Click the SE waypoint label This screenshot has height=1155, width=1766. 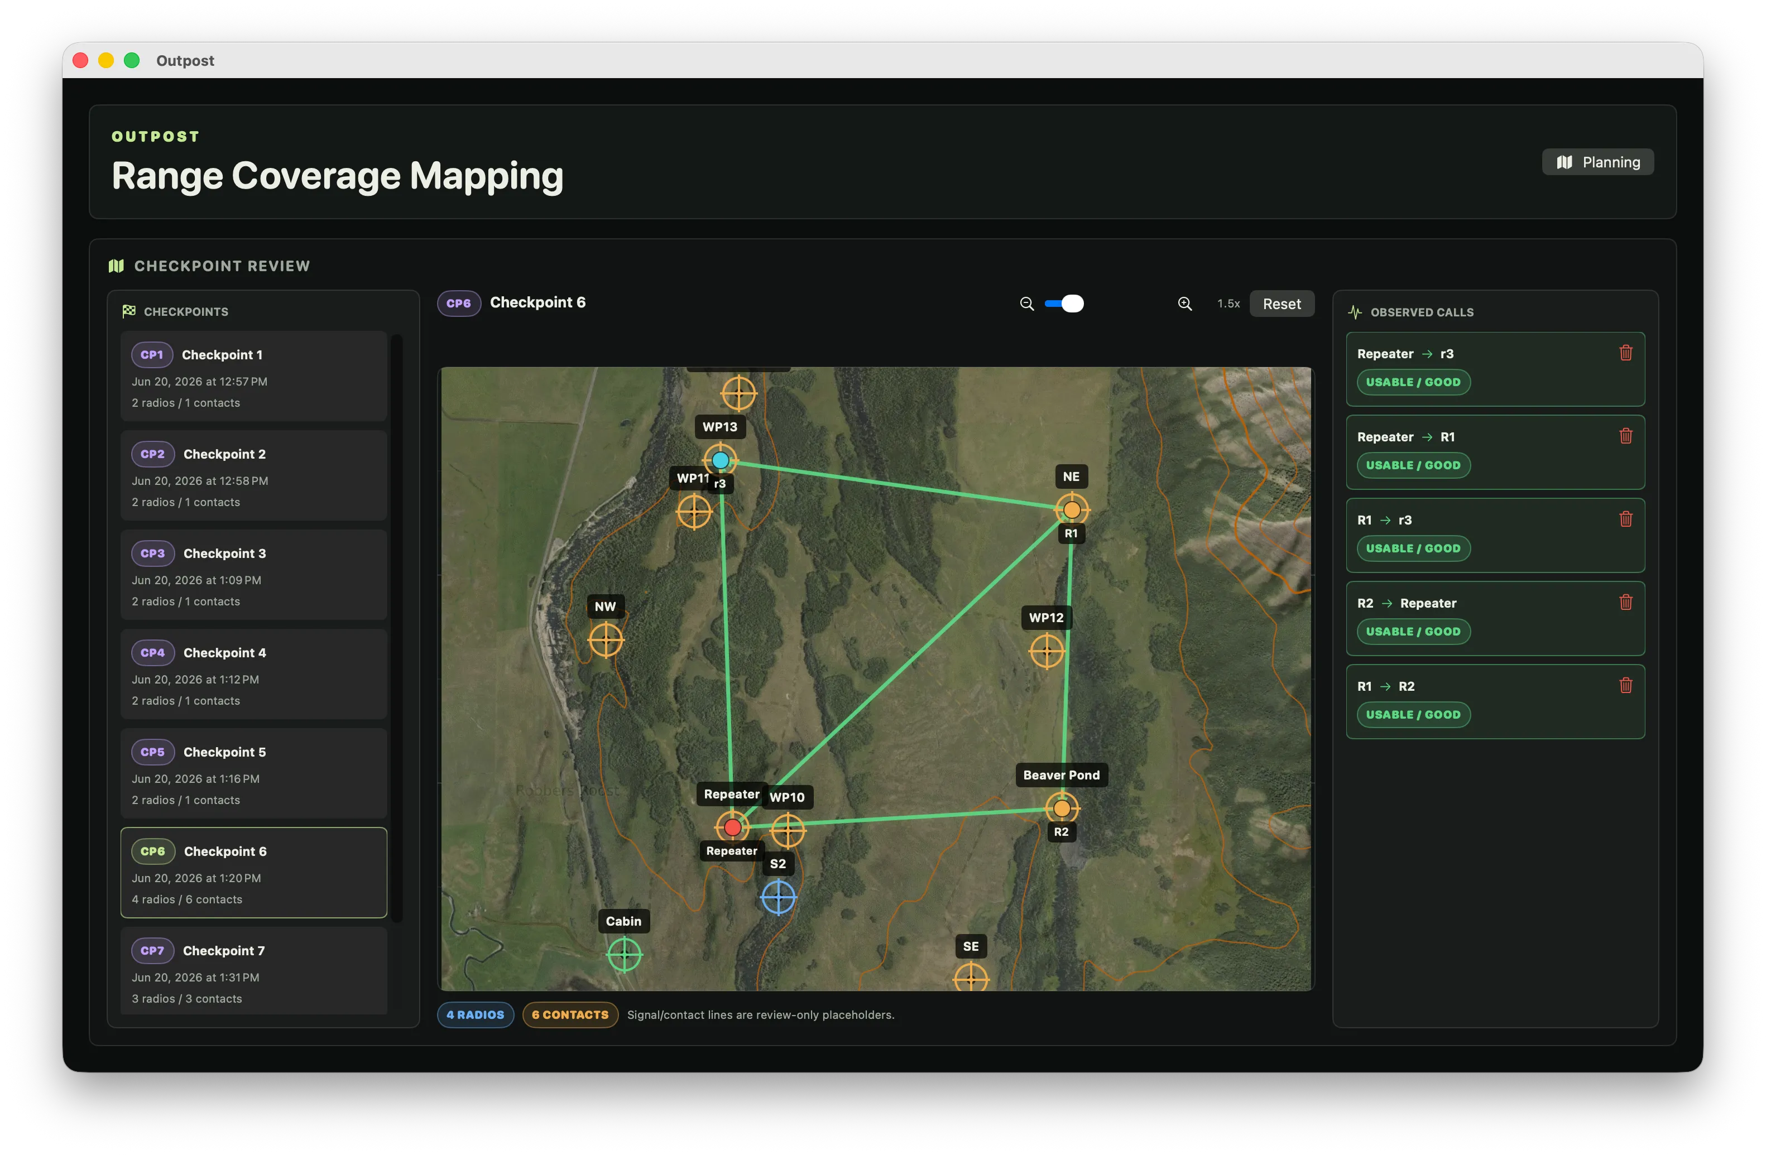971,946
